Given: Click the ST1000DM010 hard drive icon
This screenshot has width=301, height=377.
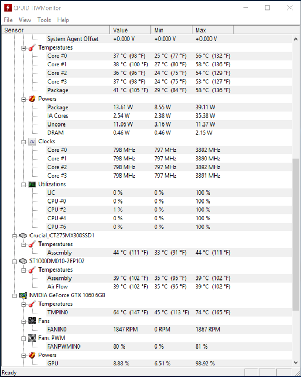Looking at the screenshot, I should [x=23, y=261].
